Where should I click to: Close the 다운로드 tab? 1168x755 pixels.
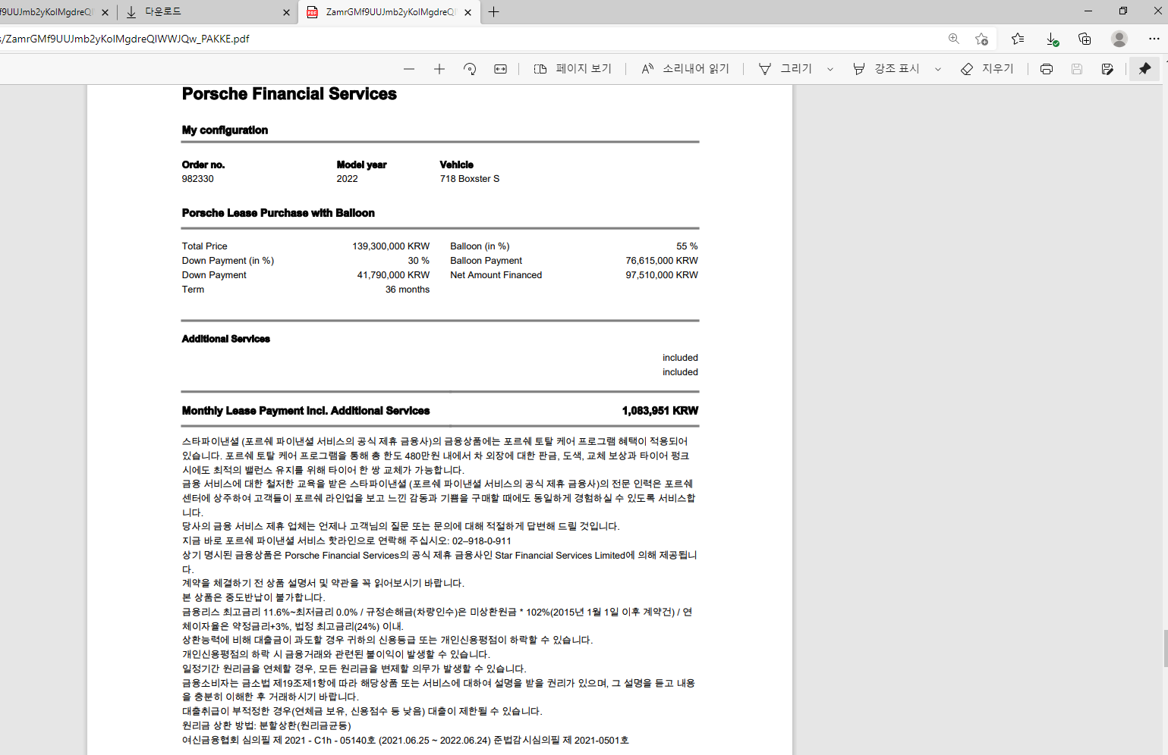pos(286,12)
